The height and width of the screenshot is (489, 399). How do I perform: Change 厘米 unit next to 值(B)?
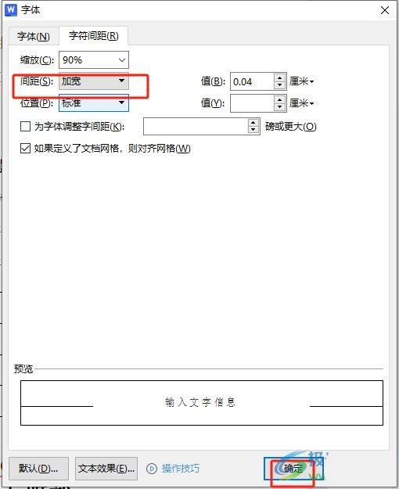(301, 81)
